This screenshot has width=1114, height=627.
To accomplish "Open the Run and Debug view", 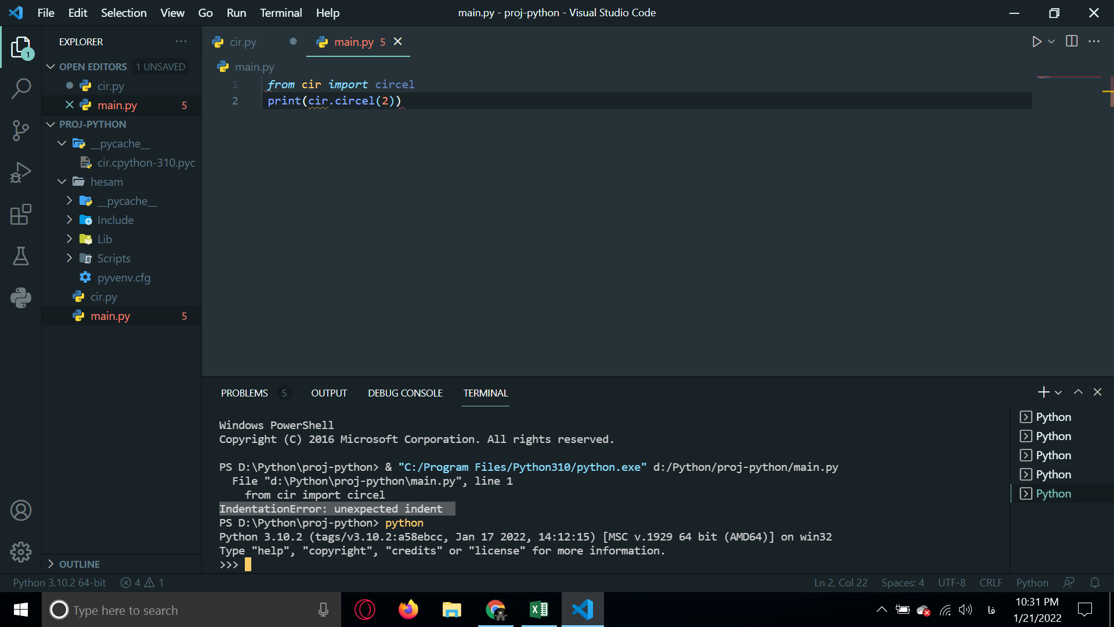I will click(21, 172).
